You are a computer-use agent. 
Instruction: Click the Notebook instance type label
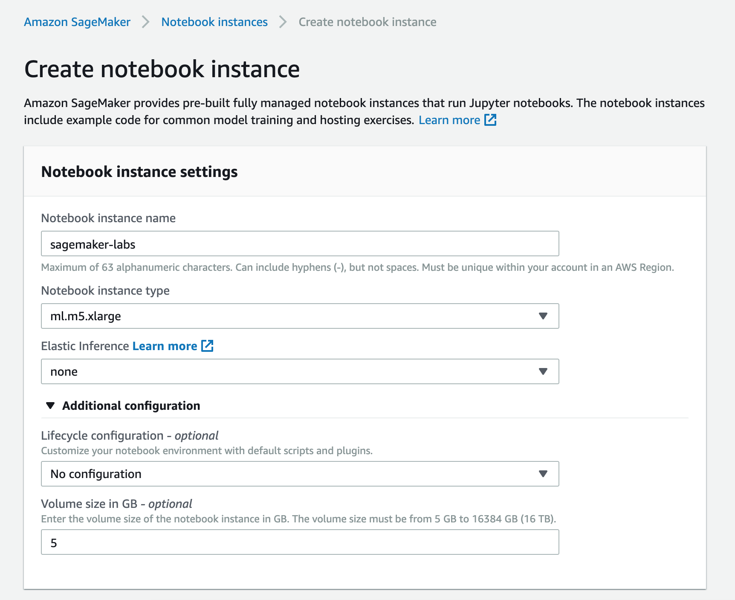pos(105,290)
